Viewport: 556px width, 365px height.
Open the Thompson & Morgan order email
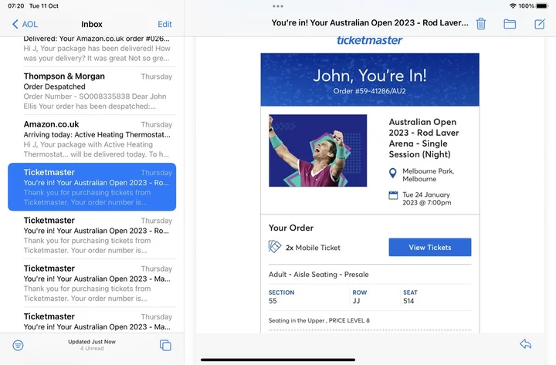92,92
